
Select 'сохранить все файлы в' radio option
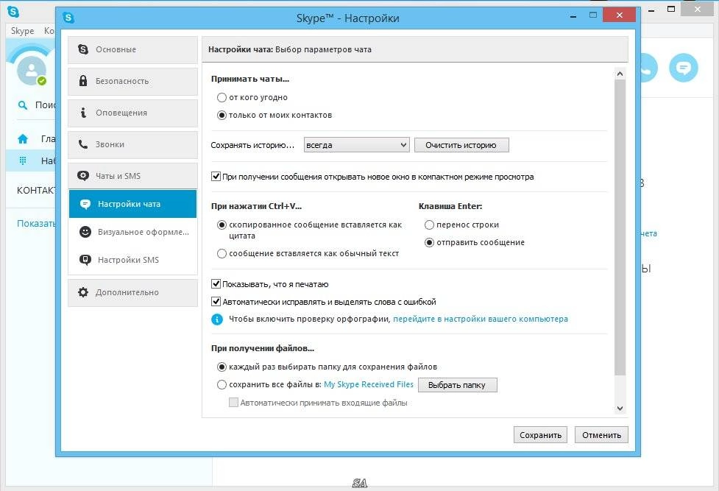click(x=222, y=384)
